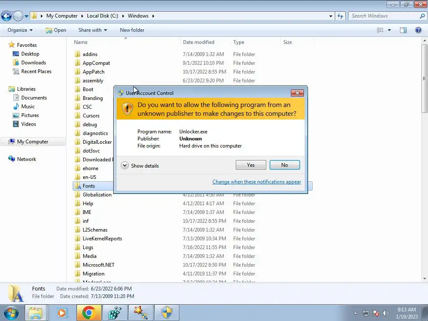
Task: Expand the address bar history dropdown
Action: coord(331,16)
